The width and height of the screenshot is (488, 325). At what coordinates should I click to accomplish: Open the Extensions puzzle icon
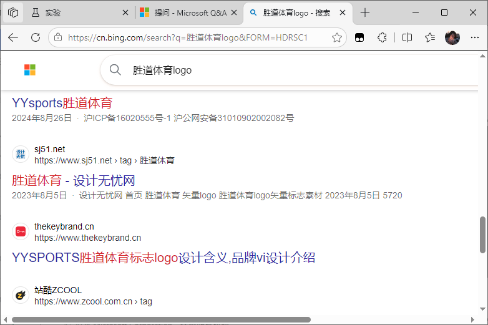click(382, 37)
